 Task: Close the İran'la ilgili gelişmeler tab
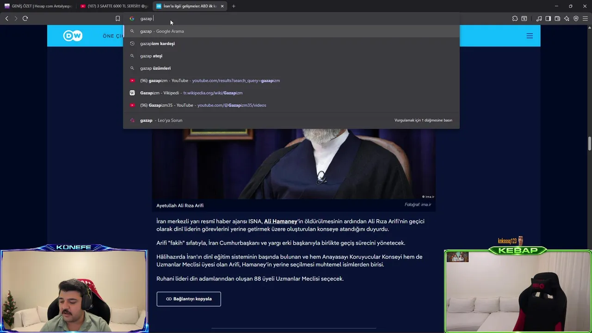(x=222, y=6)
